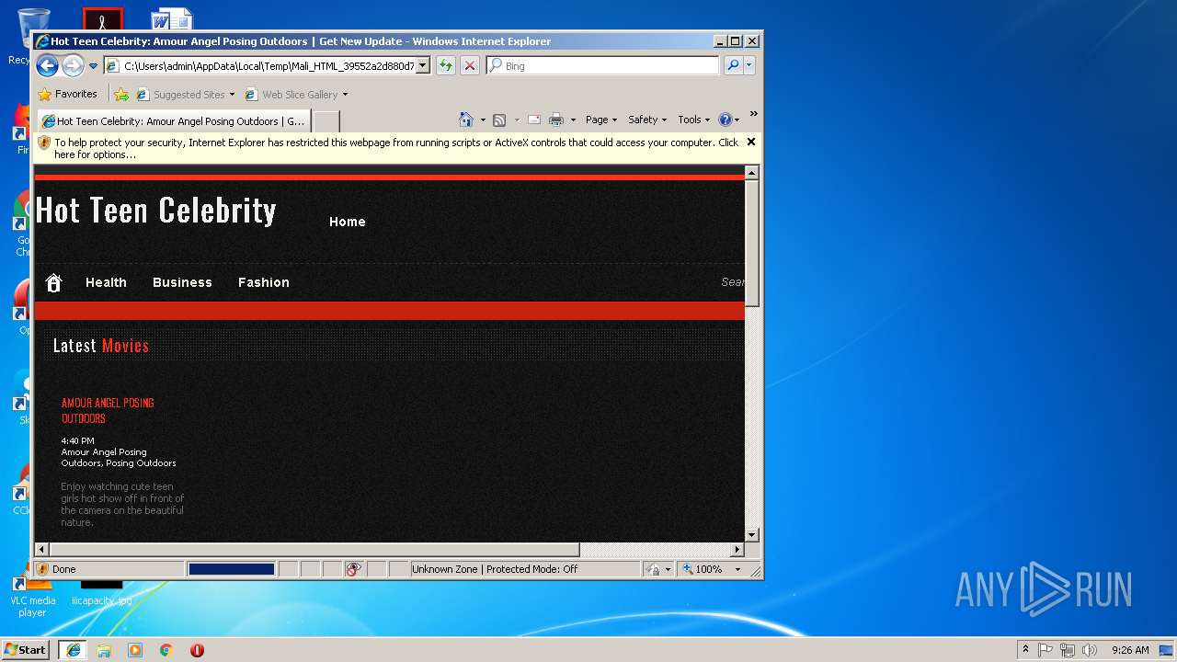Open the Health category
Screen dimensions: 1177x662
pyautogui.click(x=106, y=282)
